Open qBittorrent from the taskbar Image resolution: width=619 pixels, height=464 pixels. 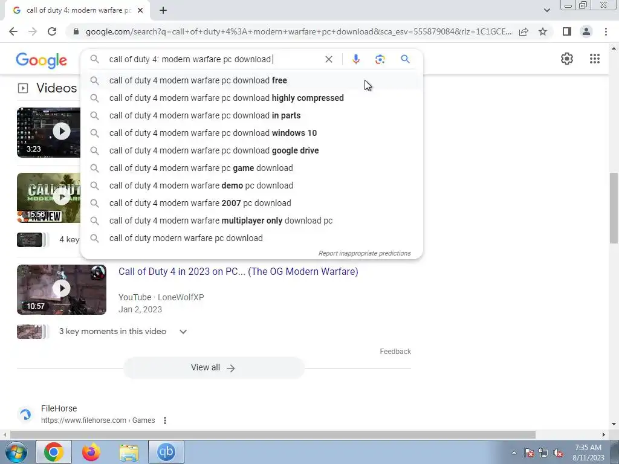166,452
